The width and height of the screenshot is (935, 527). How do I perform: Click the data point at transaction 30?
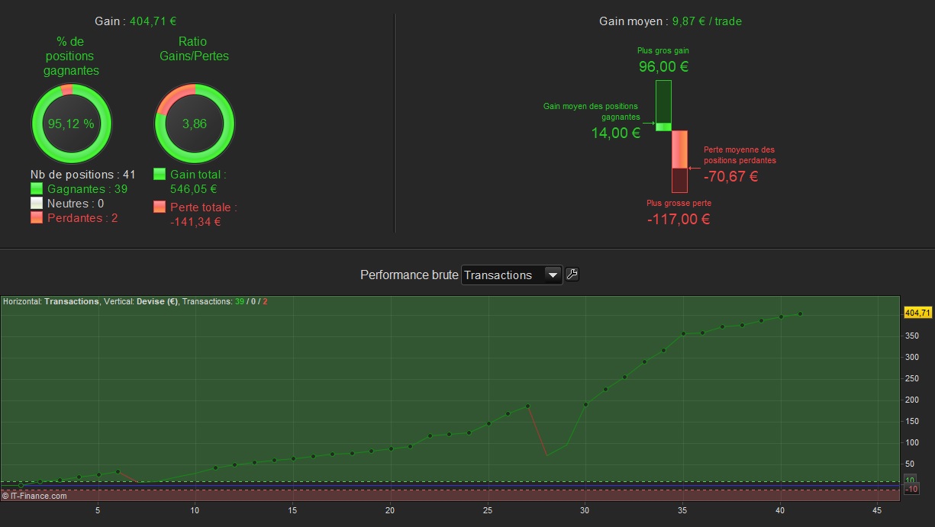tap(585, 404)
